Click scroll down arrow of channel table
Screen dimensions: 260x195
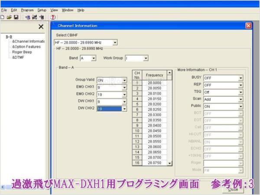pyautogui.click(x=169, y=163)
